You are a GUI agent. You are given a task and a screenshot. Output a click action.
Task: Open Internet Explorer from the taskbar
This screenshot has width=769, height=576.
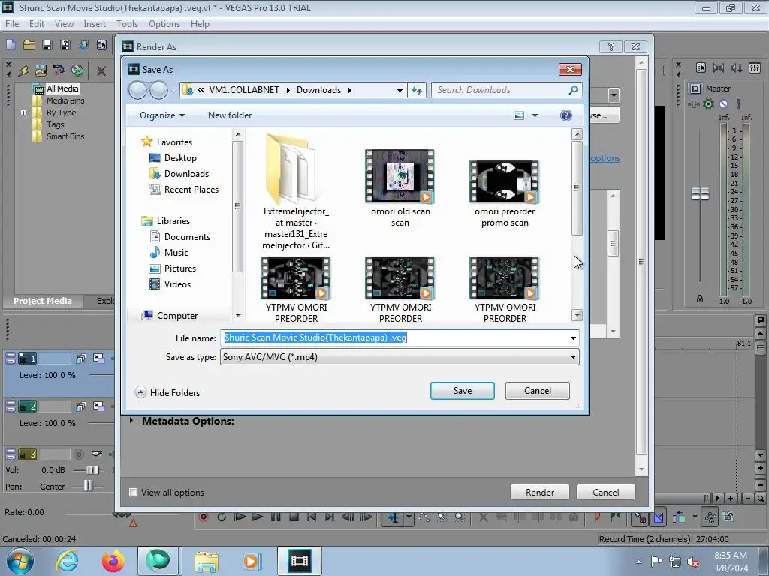tap(67, 561)
